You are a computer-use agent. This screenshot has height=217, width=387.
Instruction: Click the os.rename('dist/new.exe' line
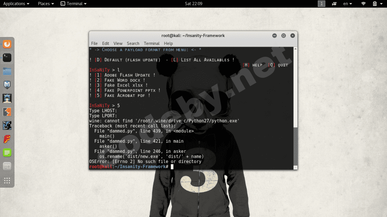(x=152, y=157)
